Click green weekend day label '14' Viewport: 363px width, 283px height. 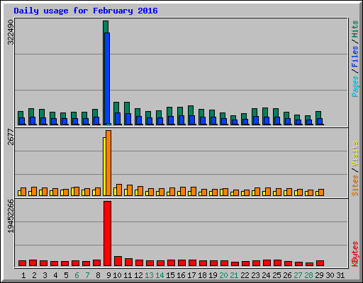160,275
